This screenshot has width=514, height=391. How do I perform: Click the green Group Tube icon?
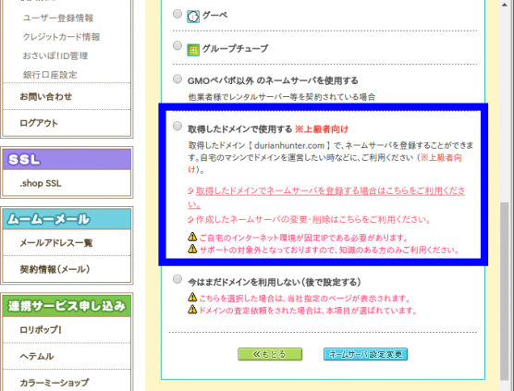click(193, 50)
